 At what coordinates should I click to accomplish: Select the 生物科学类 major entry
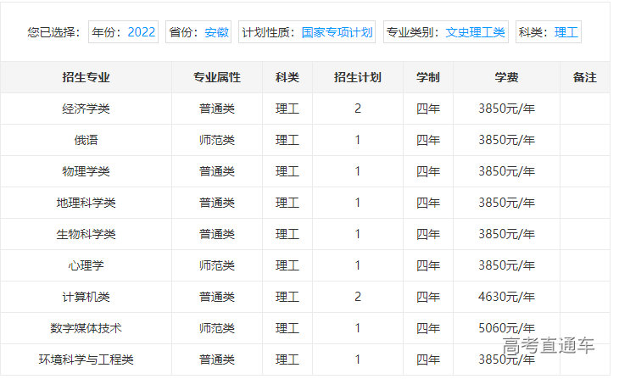pyautogui.click(x=86, y=234)
